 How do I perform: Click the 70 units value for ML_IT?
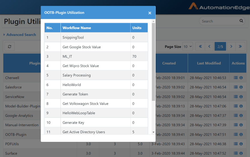click(x=134, y=56)
